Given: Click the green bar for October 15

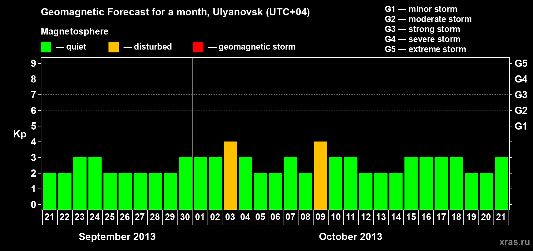Looking at the screenshot, I should [x=411, y=183].
